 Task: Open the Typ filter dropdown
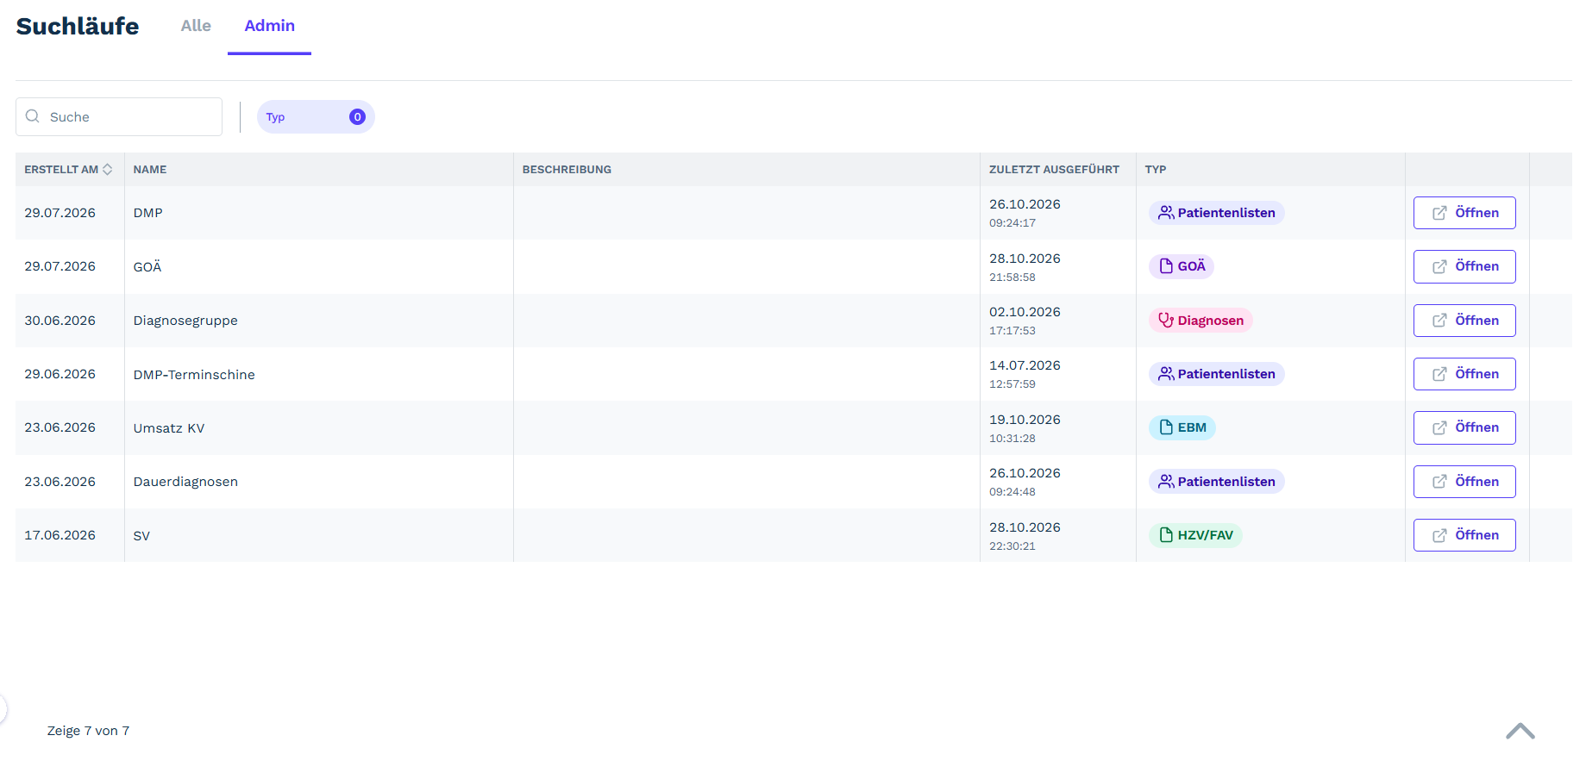(316, 117)
